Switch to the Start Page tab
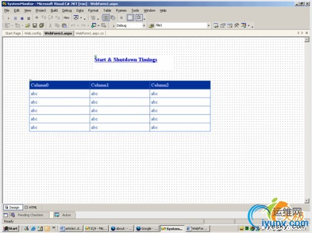 tap(13, 33)
